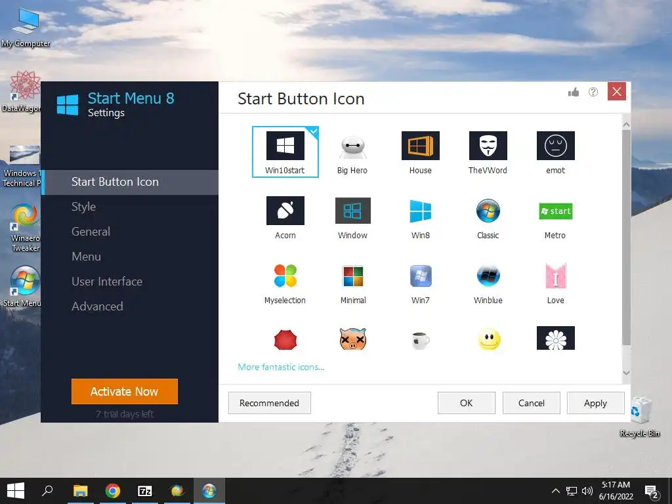Viewport: 672px width, 504px height.
Task: Switch to the Advanced settings tab
Action: [x=130, y=306]
